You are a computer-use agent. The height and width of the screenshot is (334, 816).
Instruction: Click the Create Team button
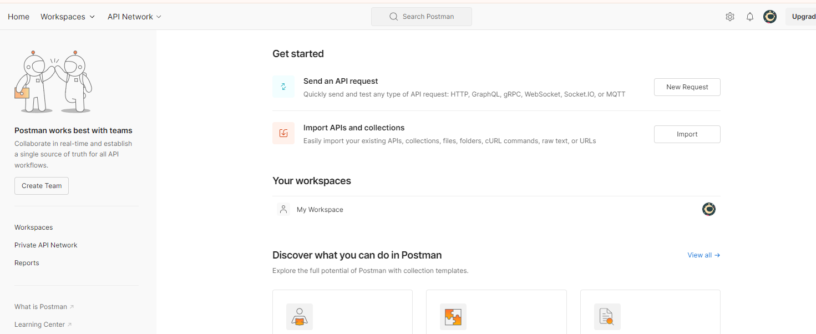tap(42, 186)
